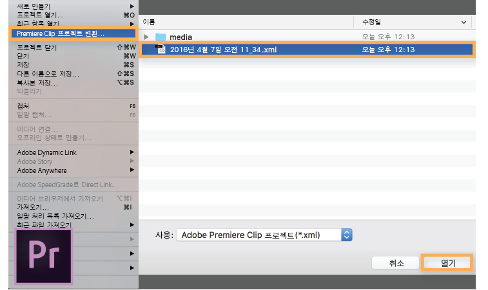The width and height of the screenshot is (488, 290).
Task: Select the media folder row
Action: pyautogui.click(x=307, y=37)
